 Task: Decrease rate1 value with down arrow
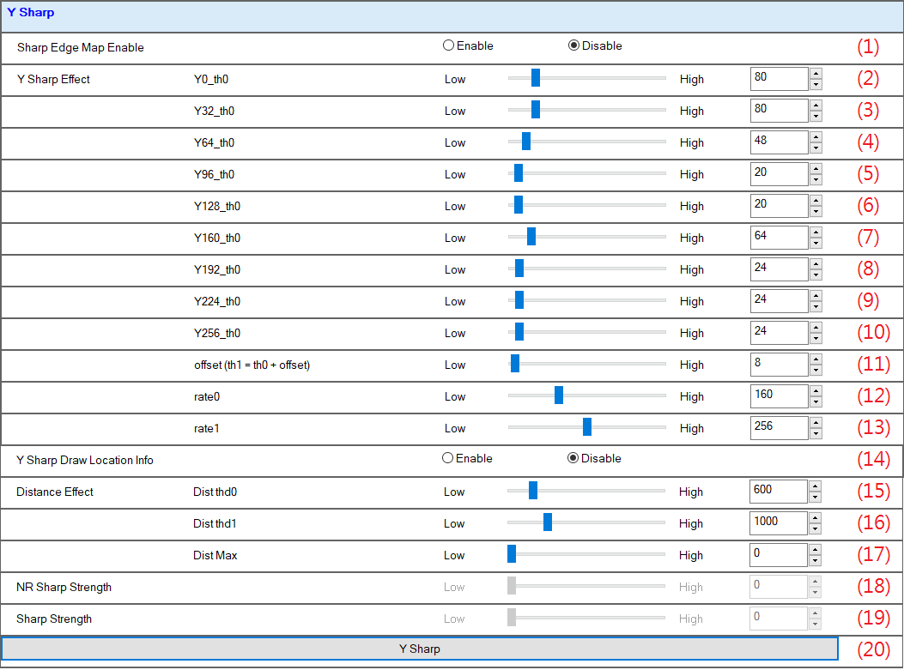pyautogui.click(x=816, y=434)
